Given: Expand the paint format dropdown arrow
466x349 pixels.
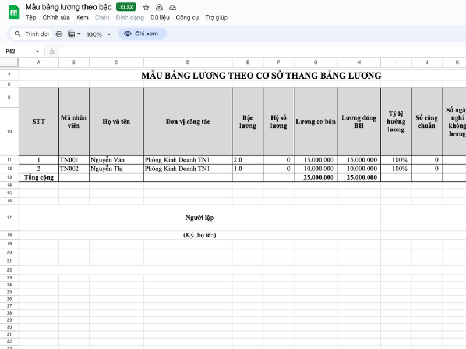Looking at the screenshot, I should pyautogui.click(x=79, y=34).
